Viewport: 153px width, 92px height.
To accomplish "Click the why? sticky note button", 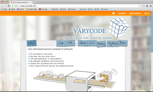I will (32, 43).
